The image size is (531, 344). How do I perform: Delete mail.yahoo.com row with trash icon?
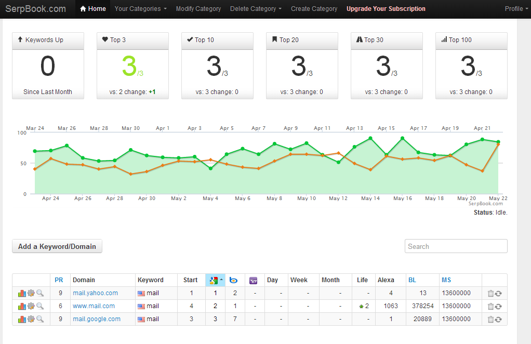pyautogui.click(x=490, y=294)
